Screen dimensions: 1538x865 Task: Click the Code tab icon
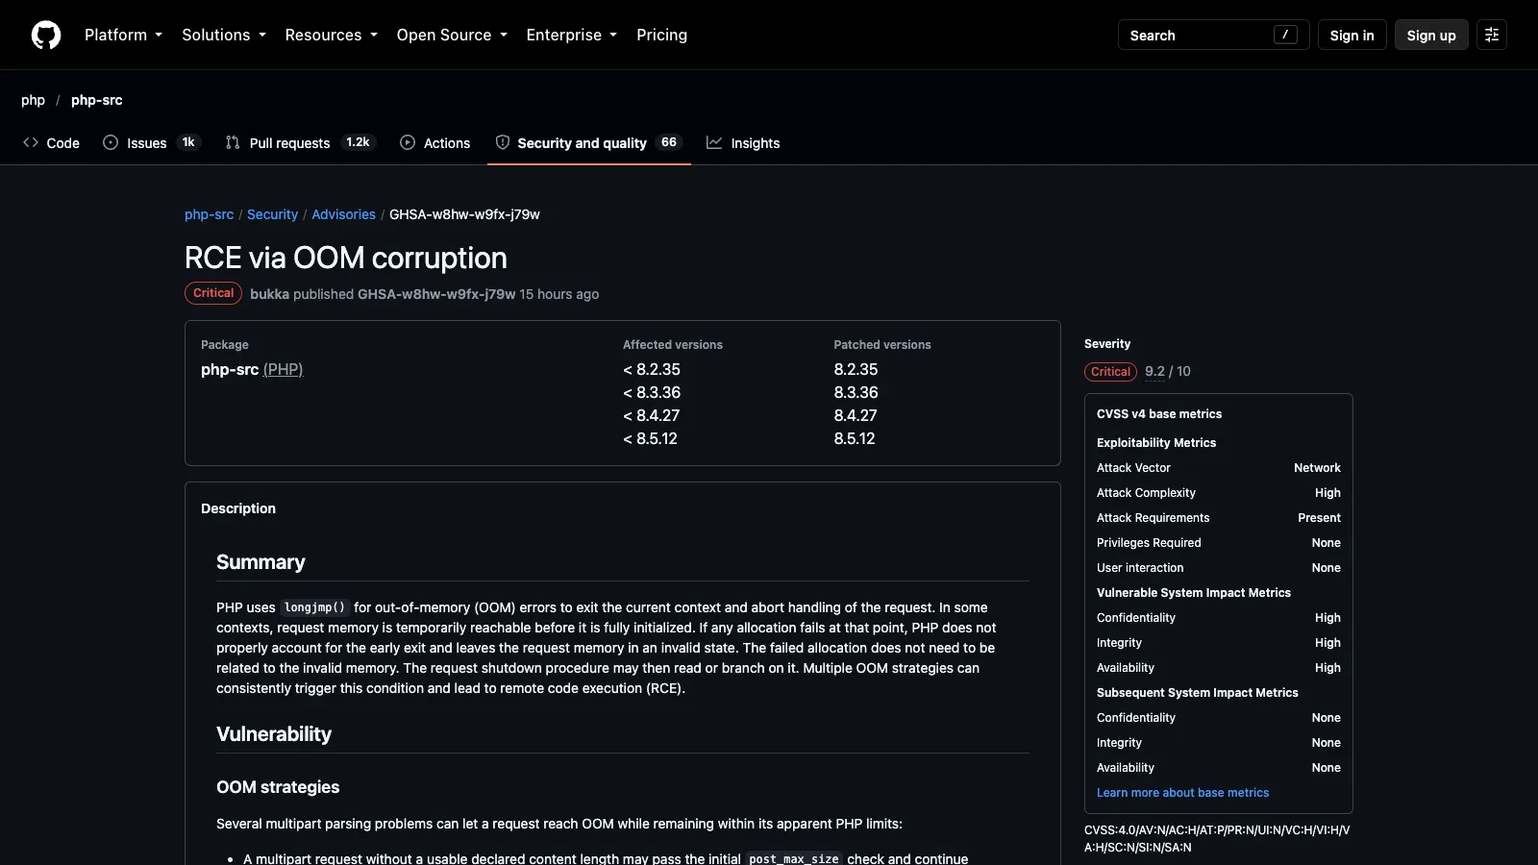[x=31, y=142]
